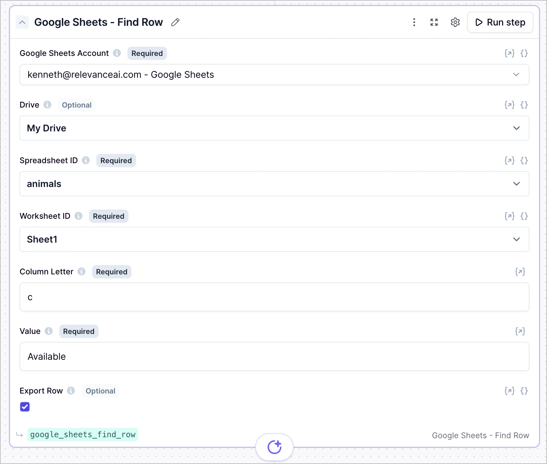Click the Run step button
The image size is (547, 464).
coord(500,22)
